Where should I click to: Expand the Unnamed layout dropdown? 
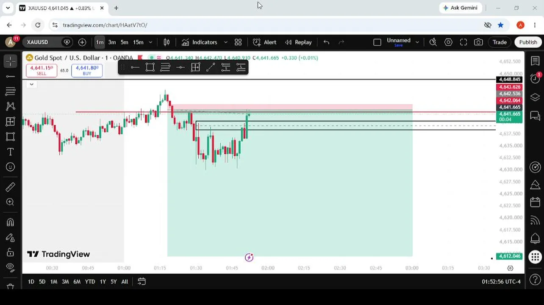(417, 42)
